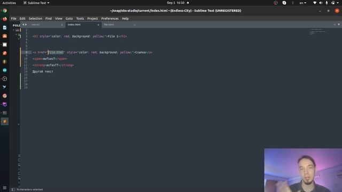Viewport: 342px width, 192px height.
Task: Open the Project menu
Action: pos(92,19)
